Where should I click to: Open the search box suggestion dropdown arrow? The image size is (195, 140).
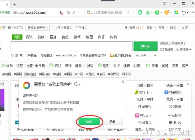[x=128, y=46]
